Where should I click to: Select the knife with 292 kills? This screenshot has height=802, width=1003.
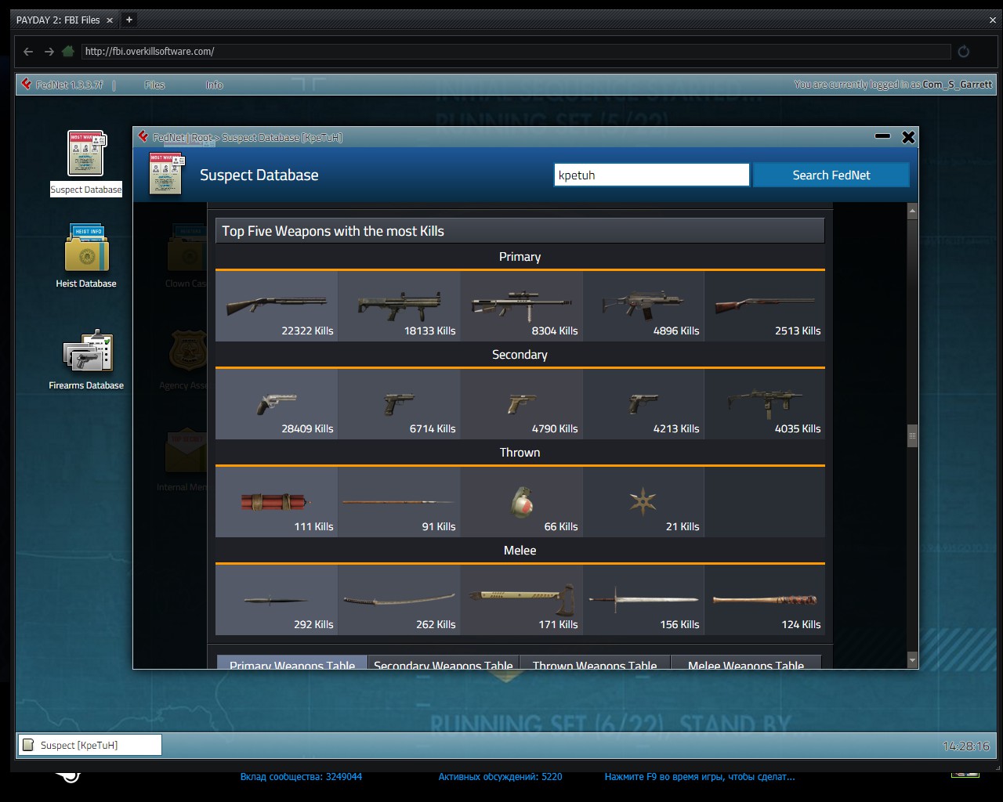click(277, 600)
